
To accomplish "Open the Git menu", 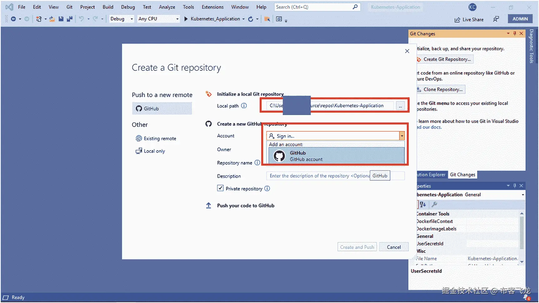I will [x=69, y=7].
